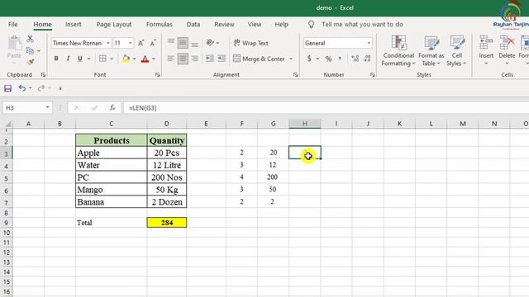
Task: Toggle Bold formatting
Action: coord(56,59)
